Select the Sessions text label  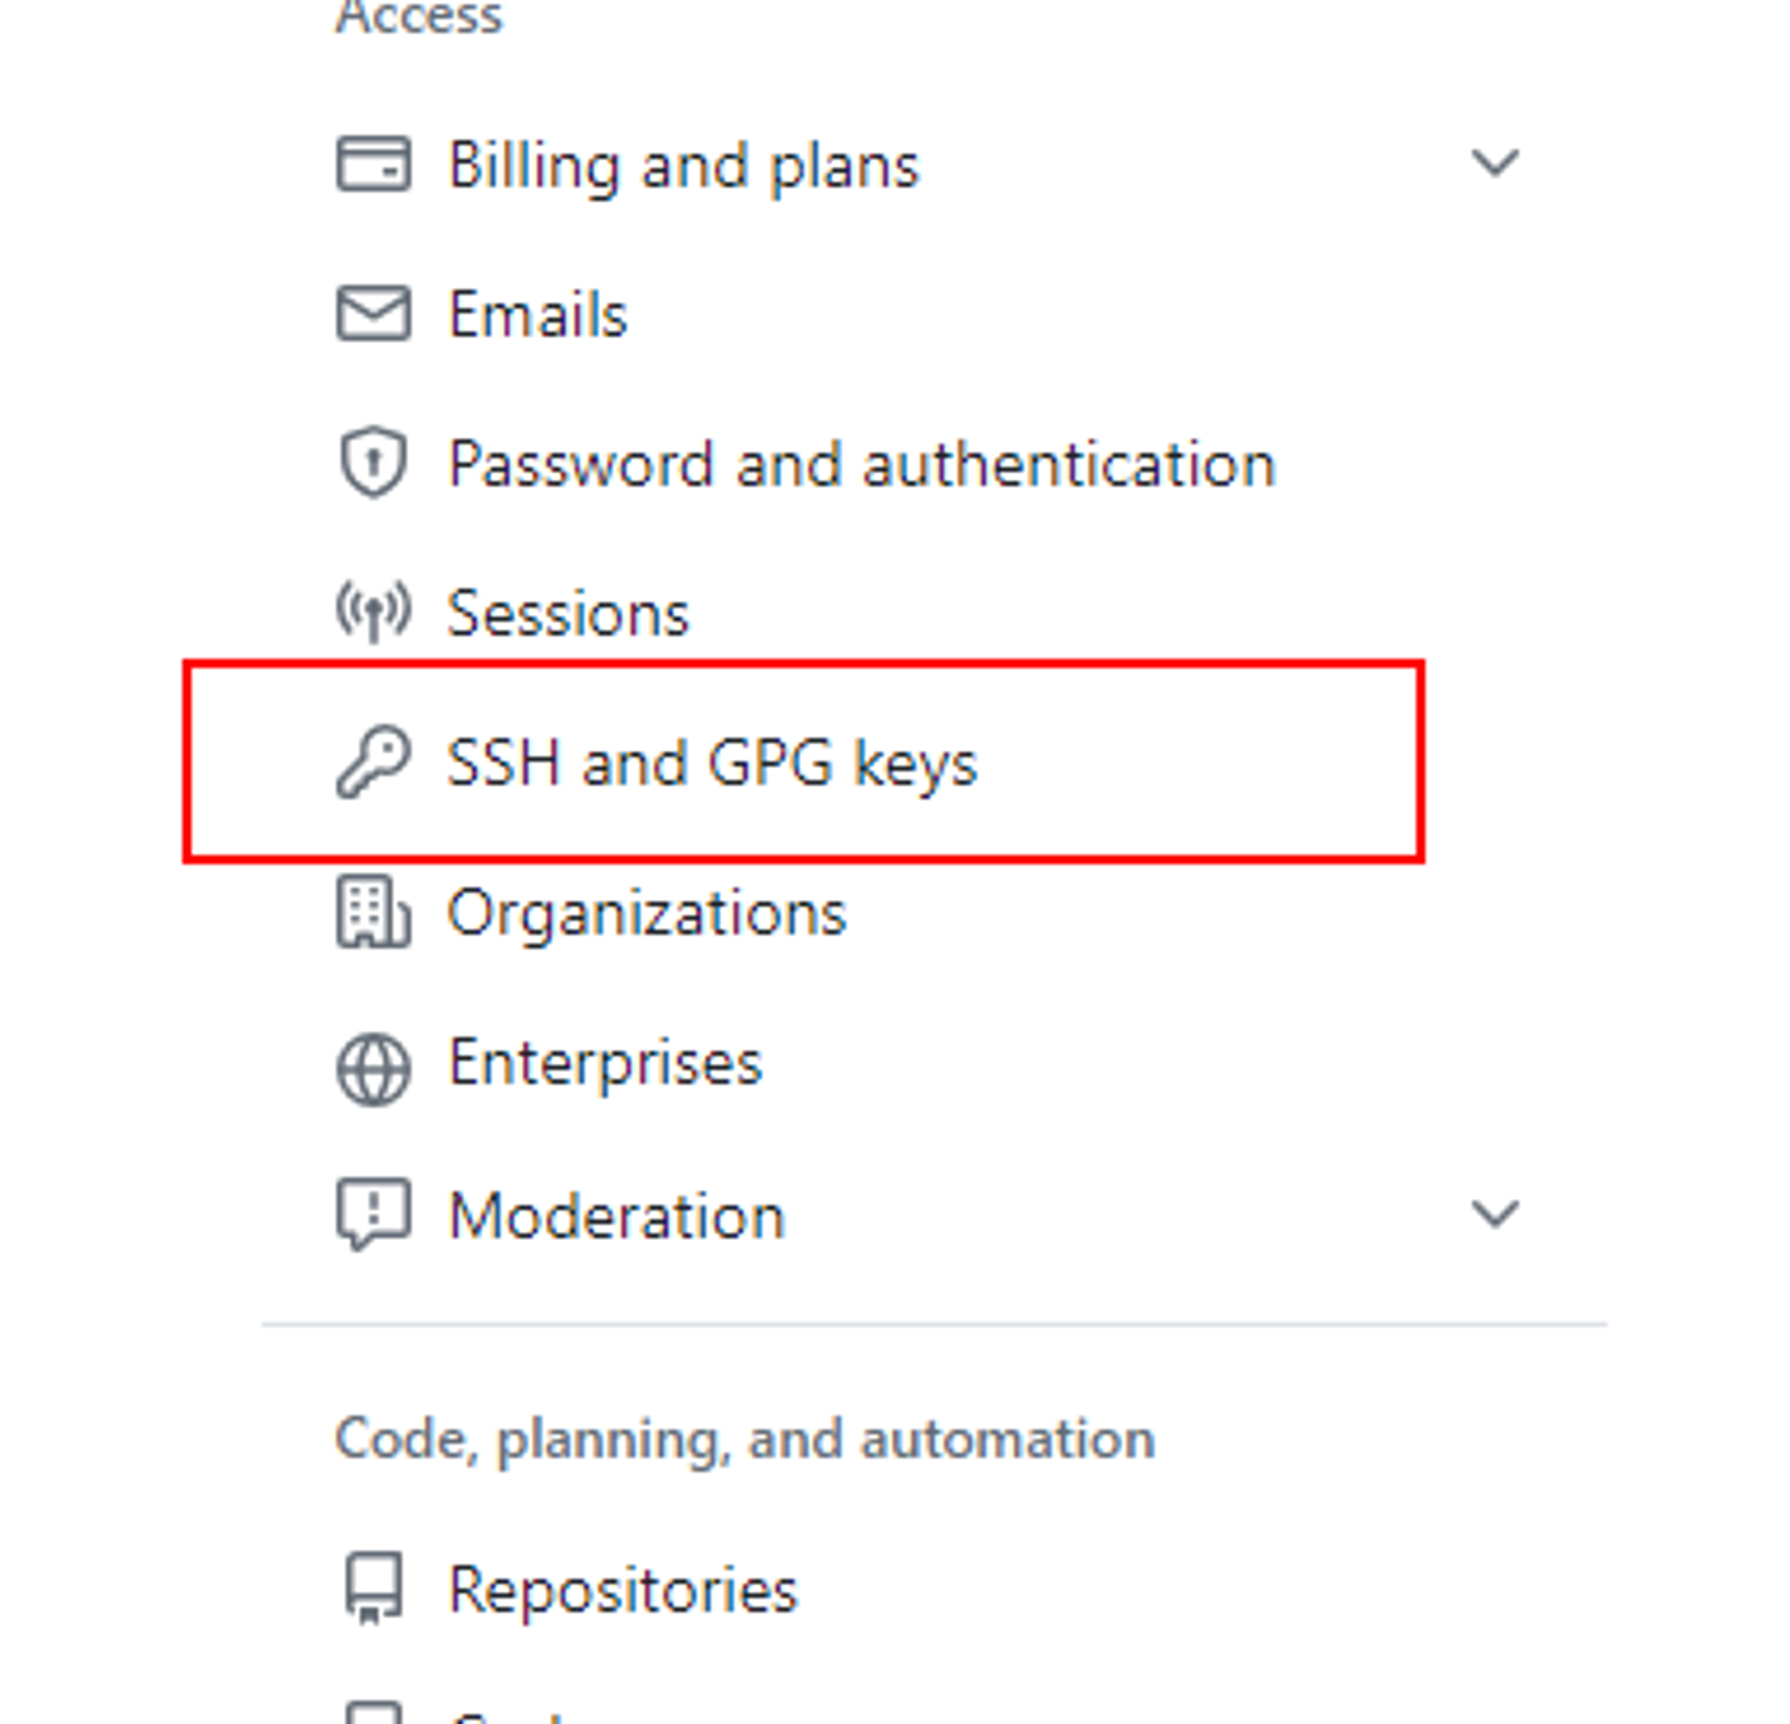568,613
